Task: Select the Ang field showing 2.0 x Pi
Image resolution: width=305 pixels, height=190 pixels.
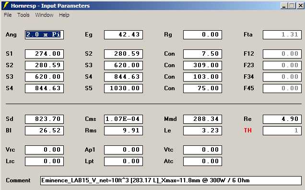Action: tap(44, 35)
